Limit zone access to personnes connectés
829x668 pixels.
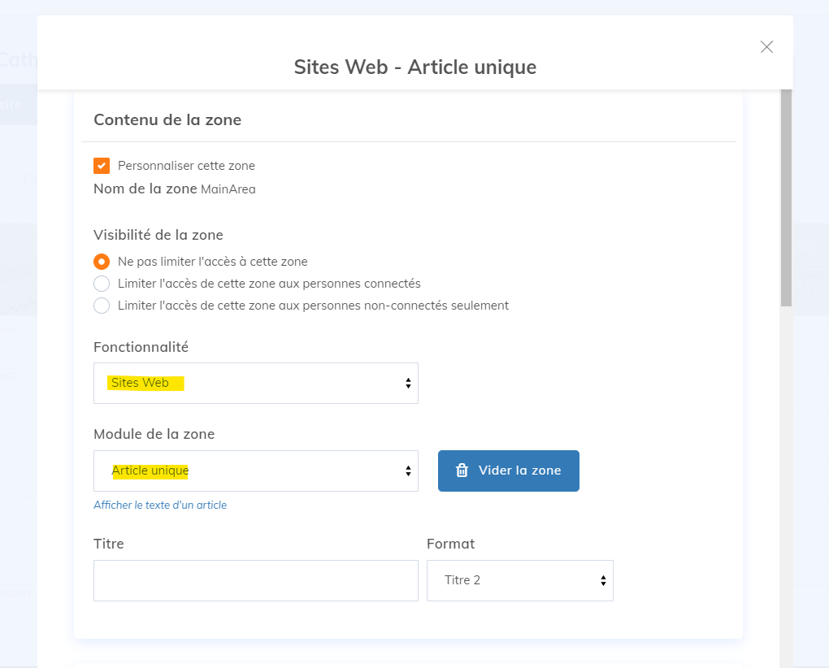coord(102,284)
